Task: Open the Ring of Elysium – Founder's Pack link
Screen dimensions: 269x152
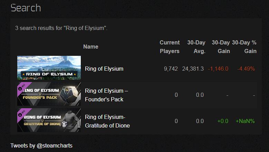Action: click(x=106, y=95)
